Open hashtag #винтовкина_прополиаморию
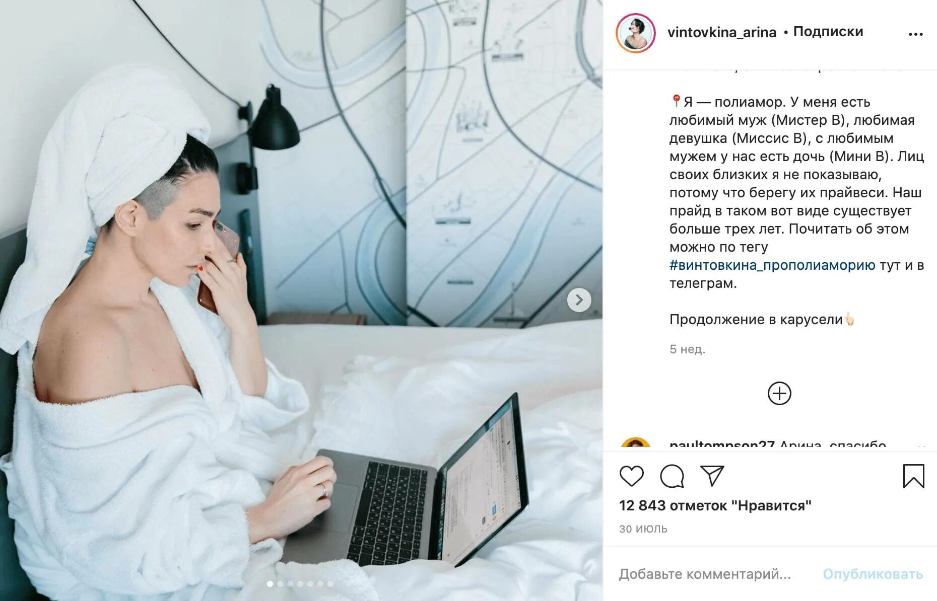 [772, 265]
